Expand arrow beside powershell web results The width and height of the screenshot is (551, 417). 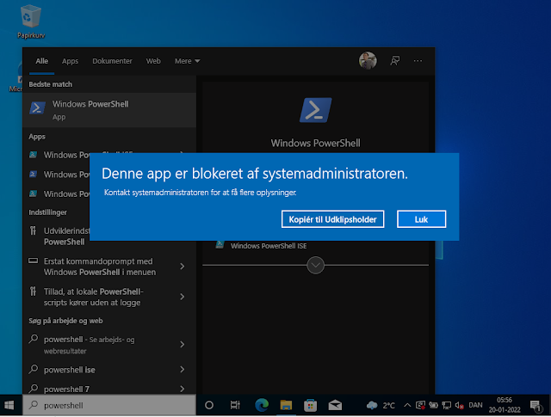click(182, 345)
